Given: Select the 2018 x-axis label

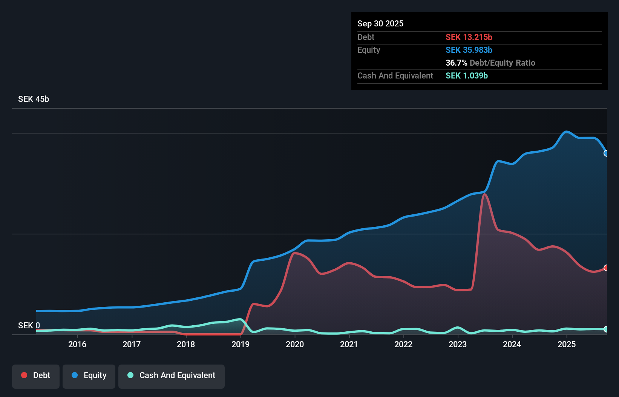Looking at the screenshot, I should [x=186, y=344].
